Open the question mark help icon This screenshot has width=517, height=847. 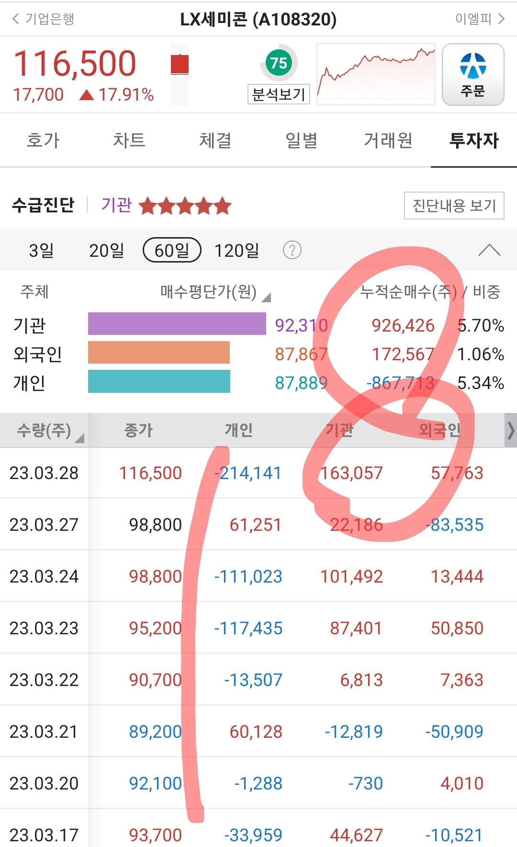click(x=292, y=250)
